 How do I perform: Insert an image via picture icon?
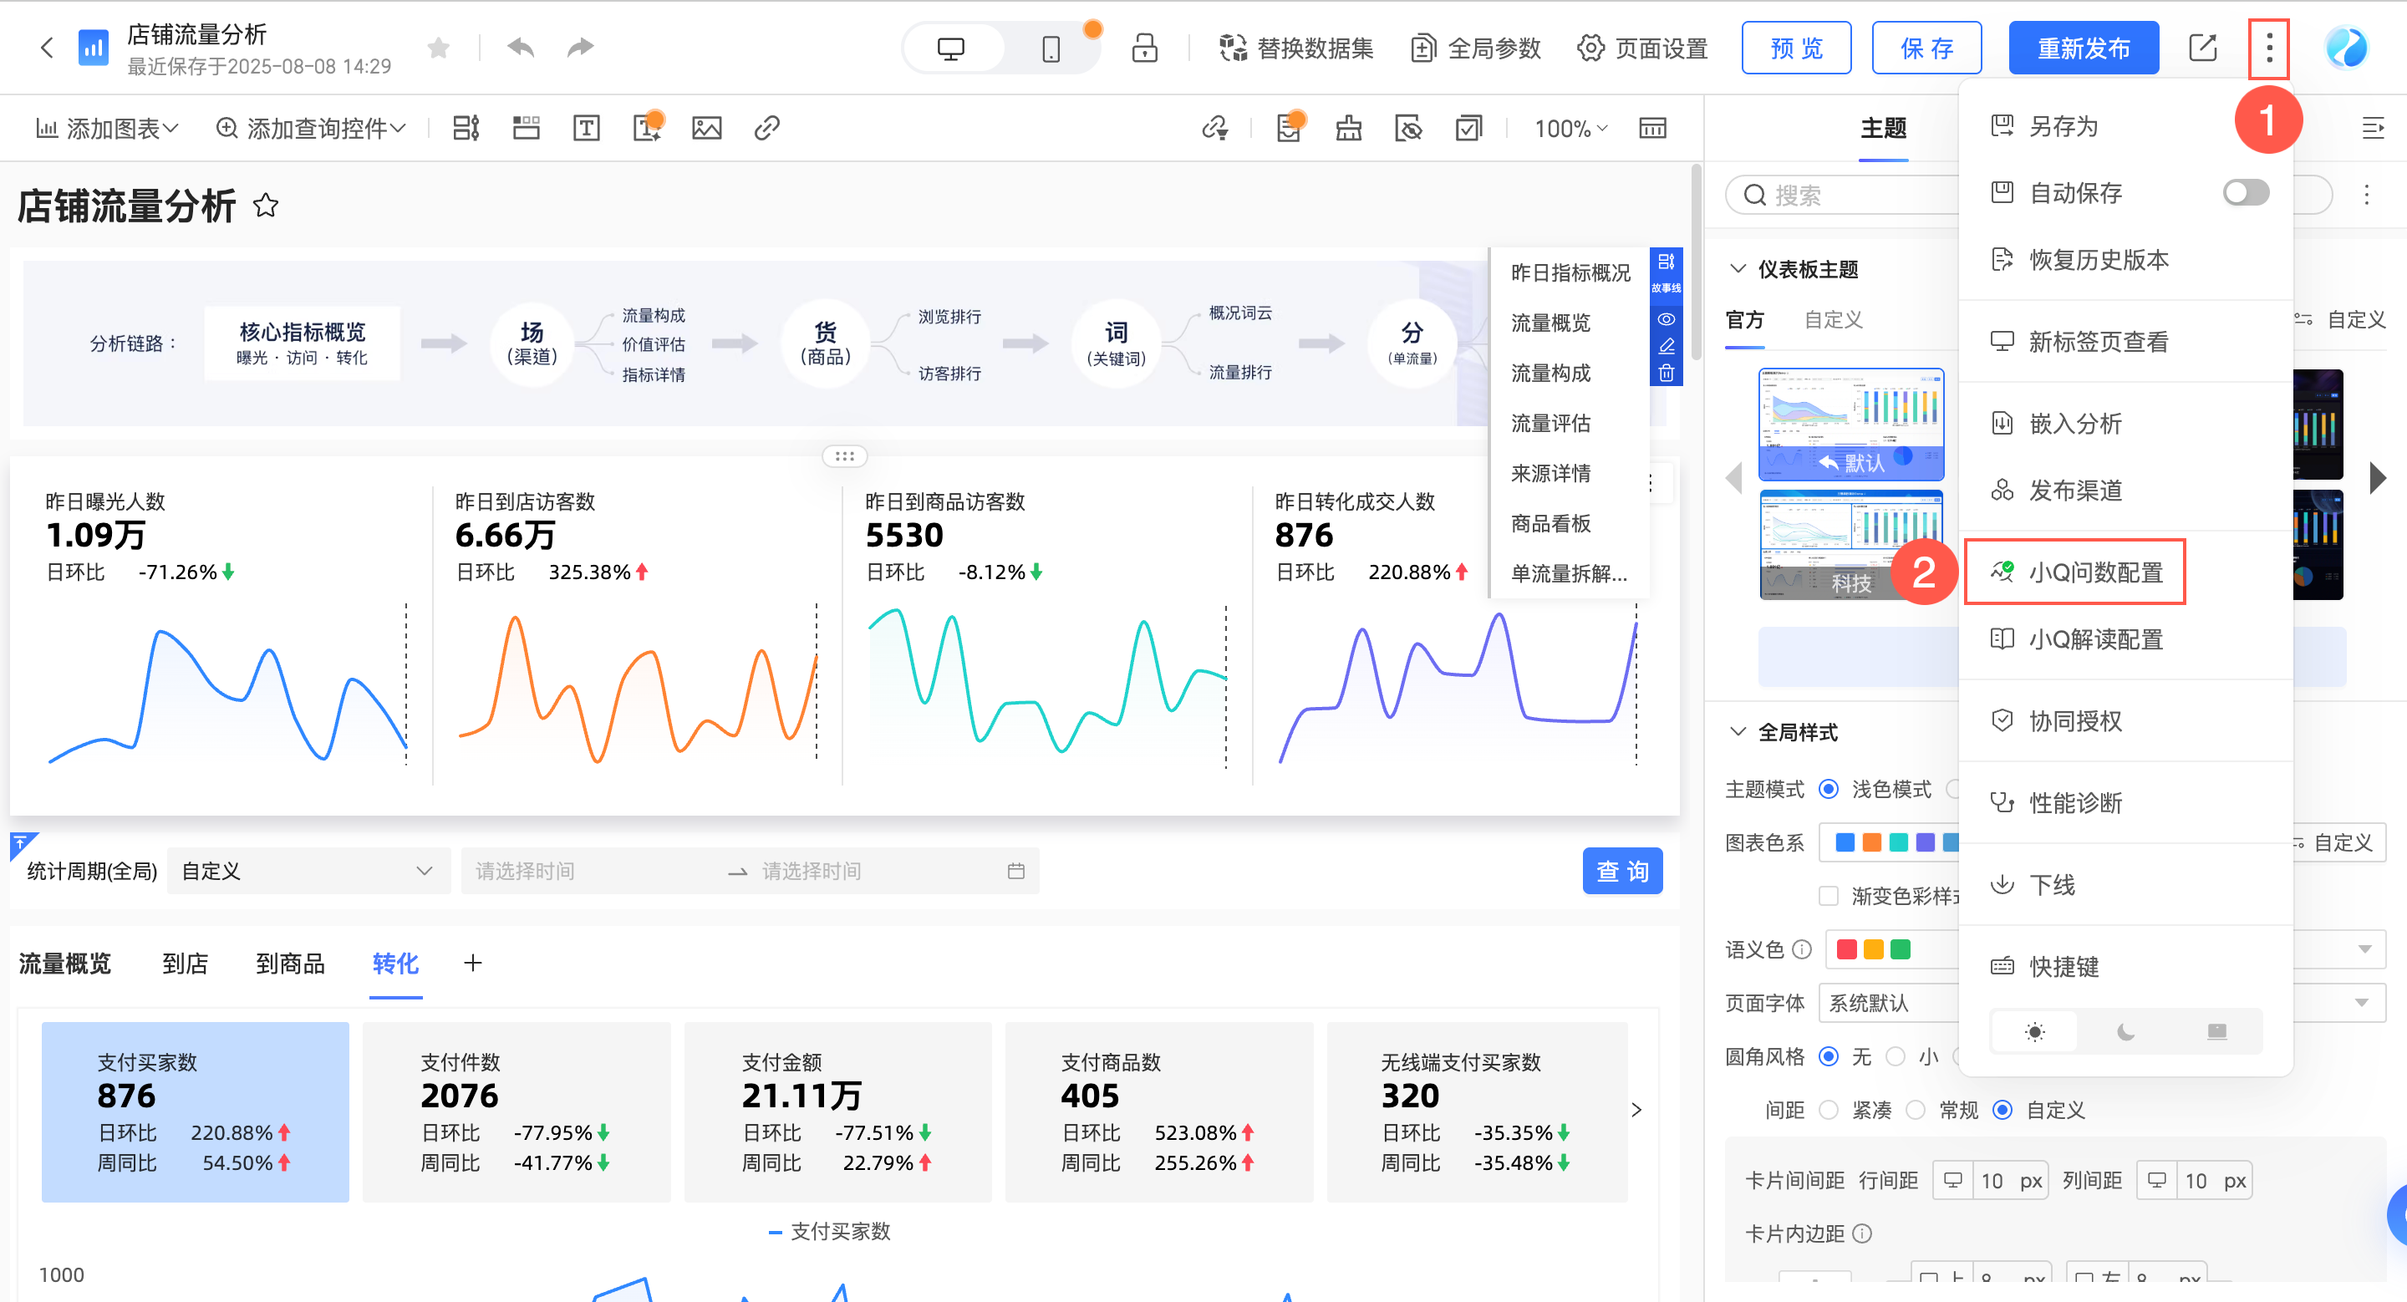[706, 128]
